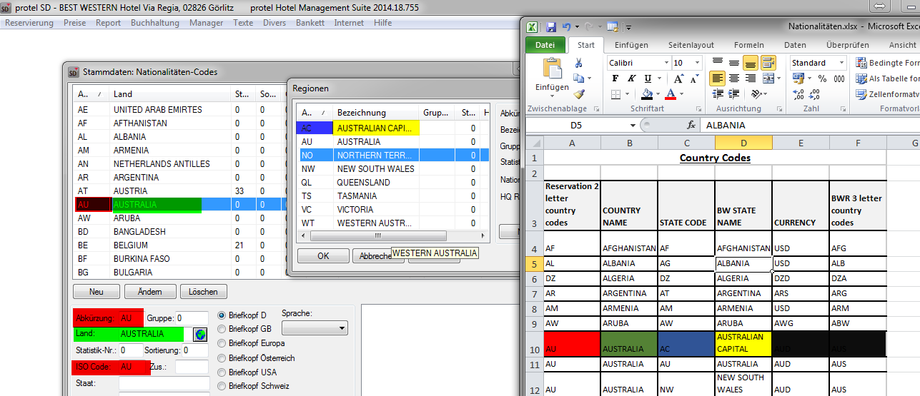Choose the Briefkopf USA radio option

[221, 372]
